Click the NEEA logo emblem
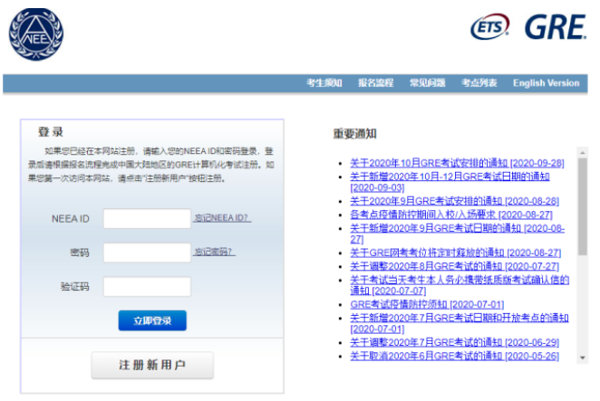 pos(36,34)
